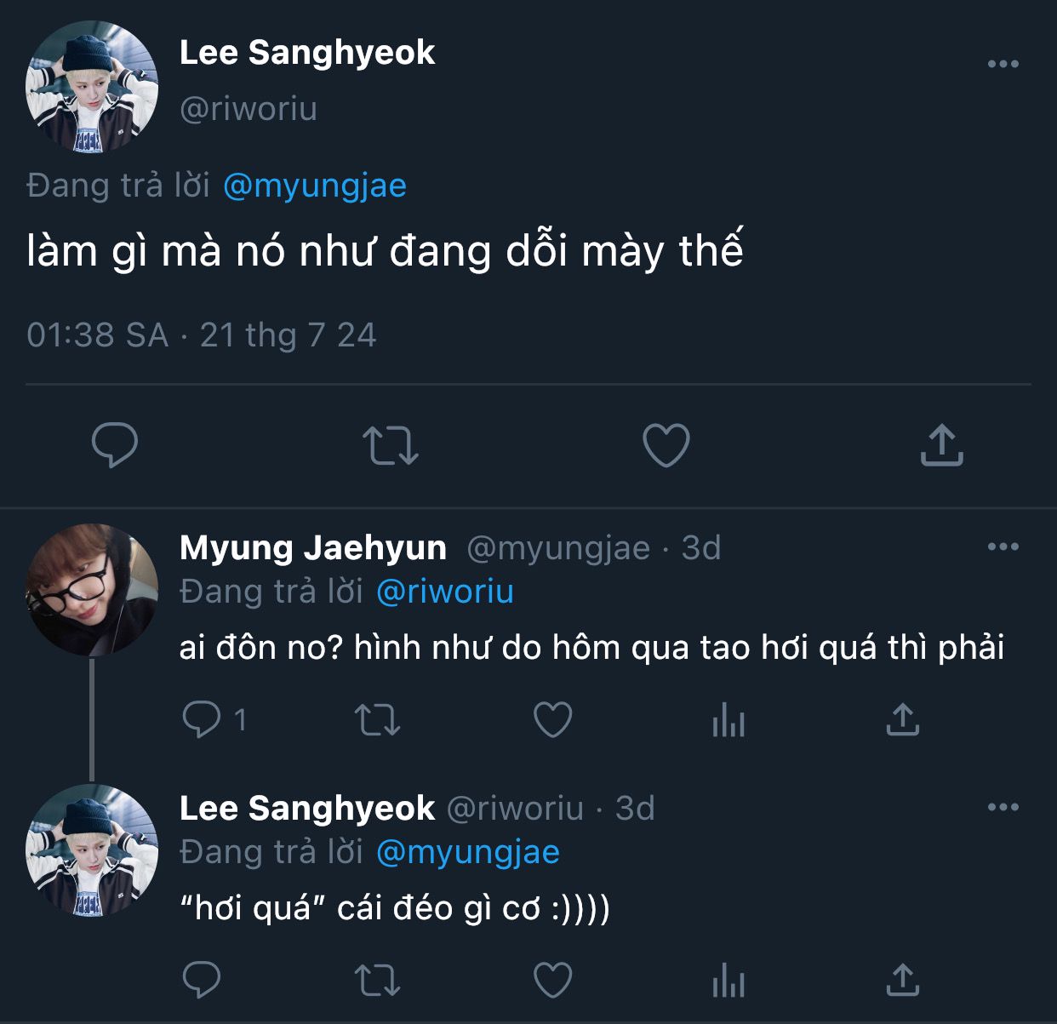Viewport: 1057px width, 1024px height.
Task: Like the "hơi quá" reply tweet
Action: 552,980
